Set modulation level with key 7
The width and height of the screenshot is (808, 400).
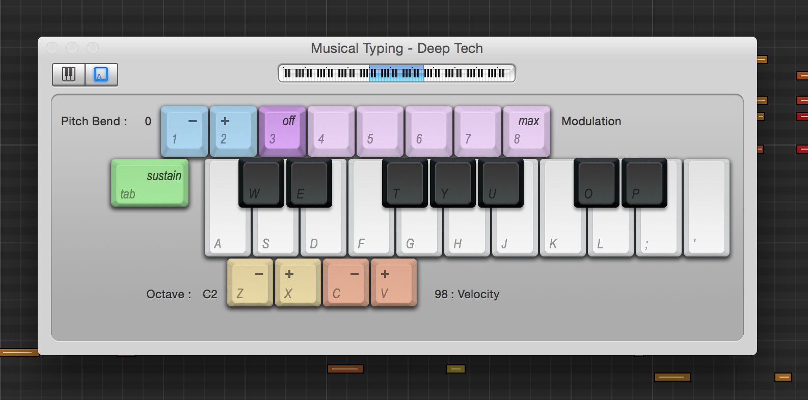coord(478,131)
